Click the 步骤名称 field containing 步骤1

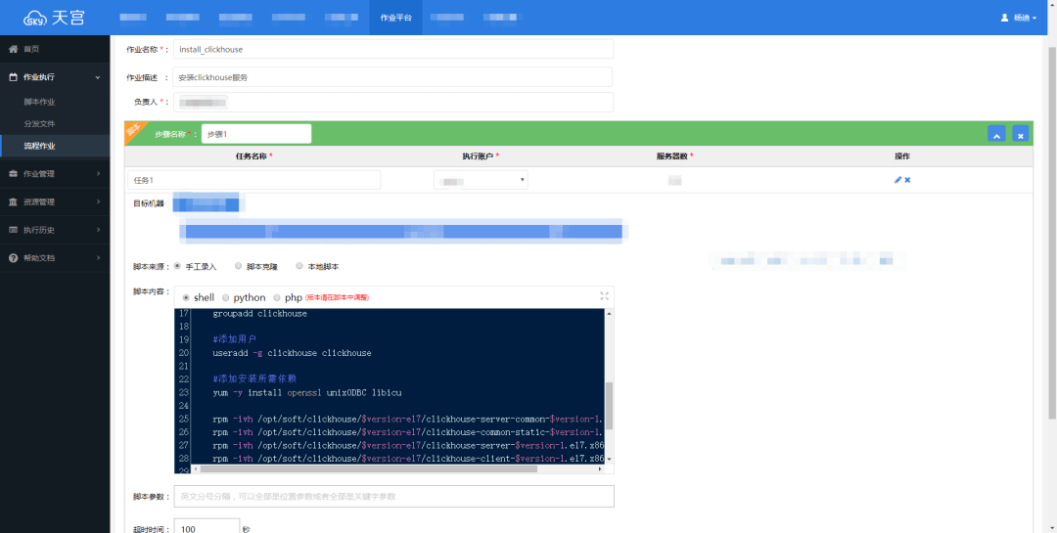pos(256,133)
